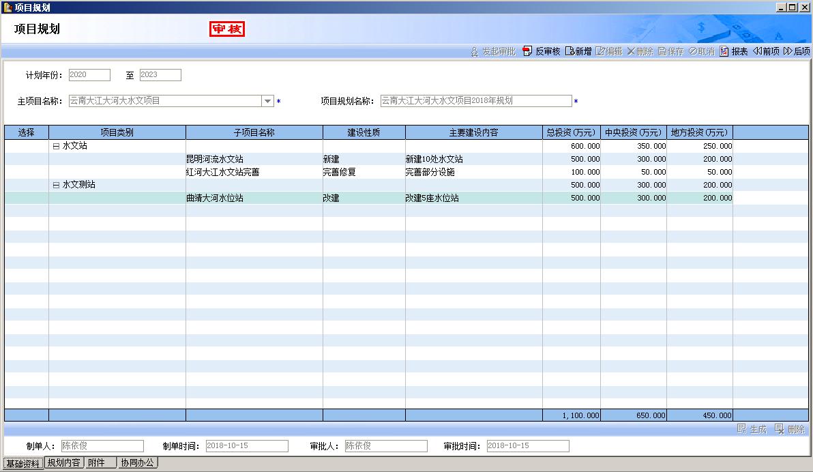Image resolution: width=813 pixels, height=472 pixels.
Task: Click the 子项目名称 column header
Action: [x=254, y=132]
